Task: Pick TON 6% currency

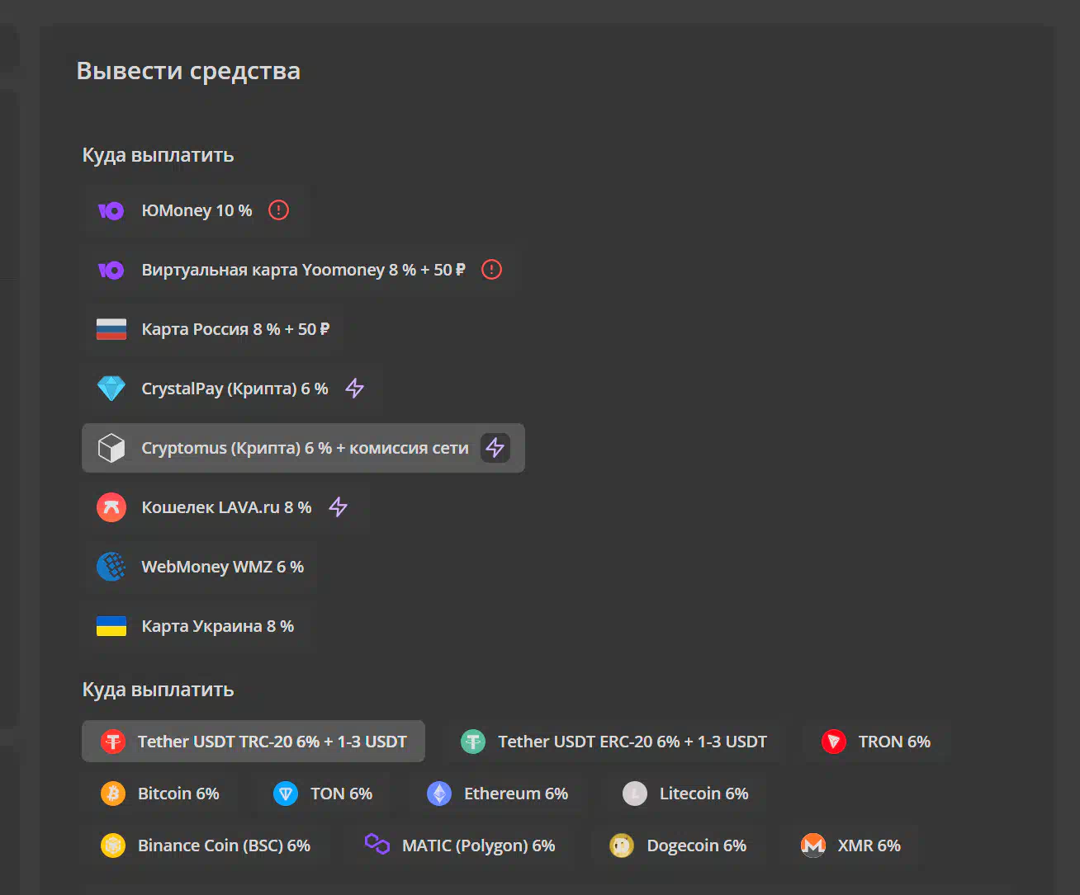Action: point(322,794)
